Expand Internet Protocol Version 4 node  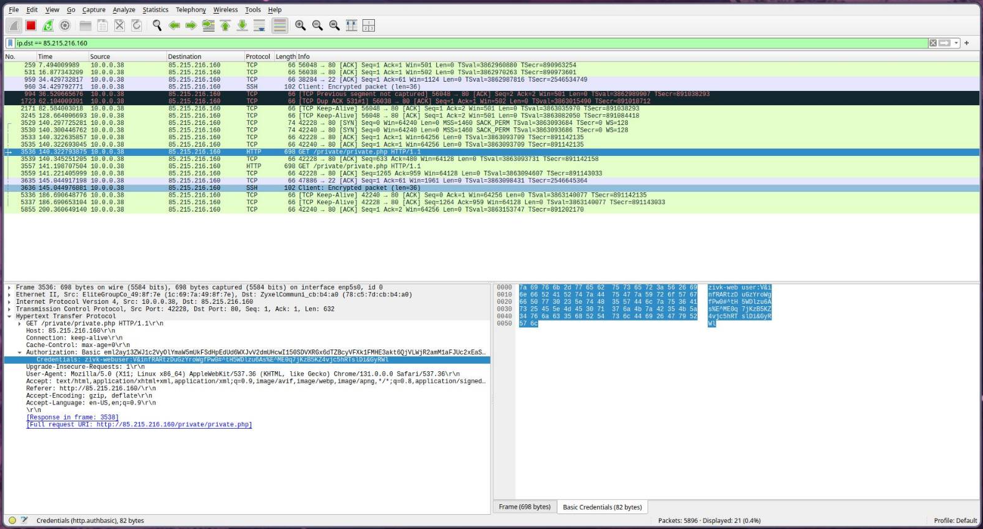[9, 302]
